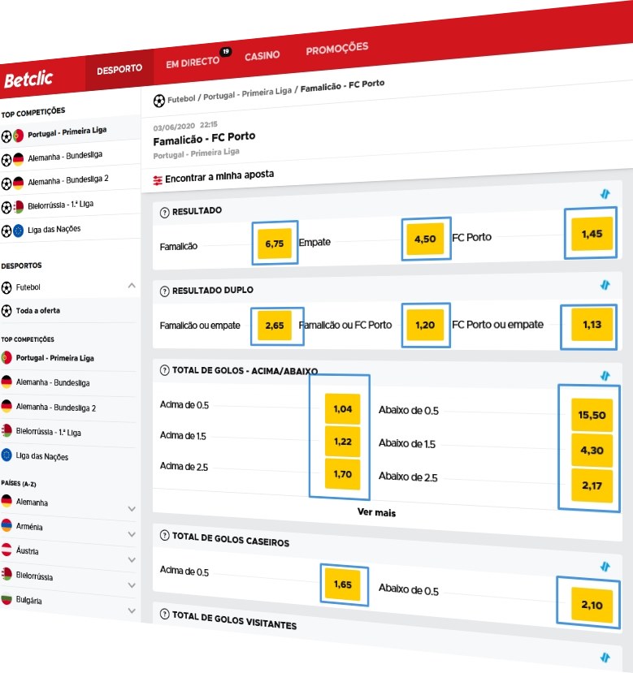This screenshot has height=673, width=633.
Task: Click Belarus flag in Países list
Action: (x=7, y=573)
